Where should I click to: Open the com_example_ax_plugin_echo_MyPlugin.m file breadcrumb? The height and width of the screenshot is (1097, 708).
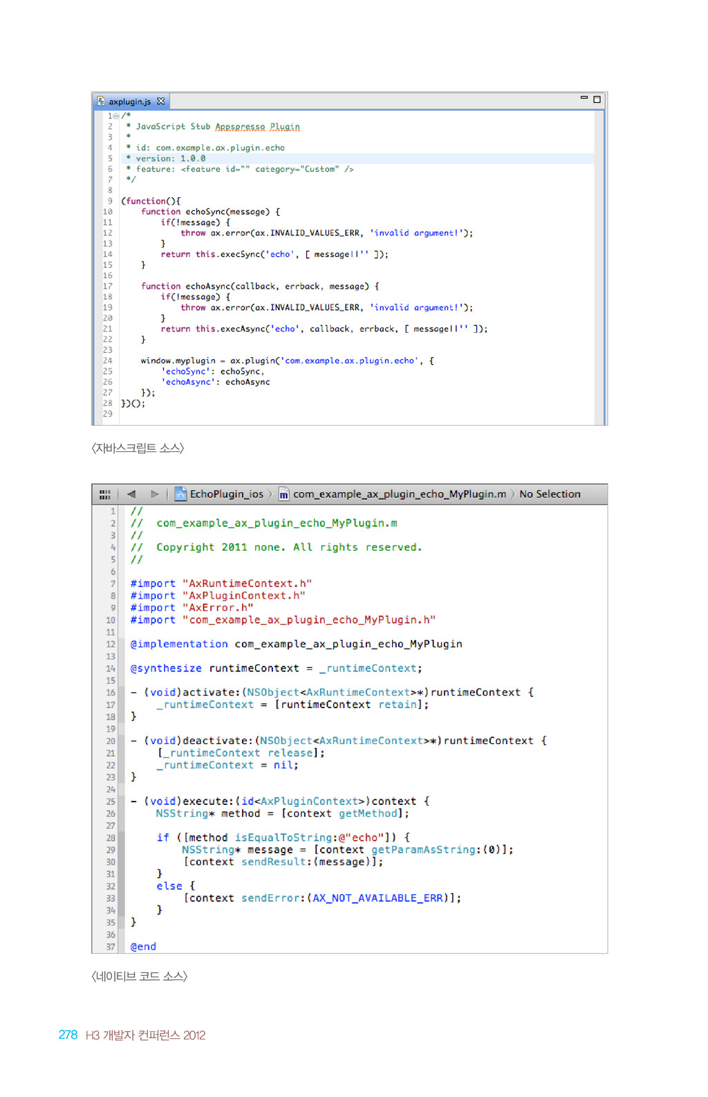point(392,494)
